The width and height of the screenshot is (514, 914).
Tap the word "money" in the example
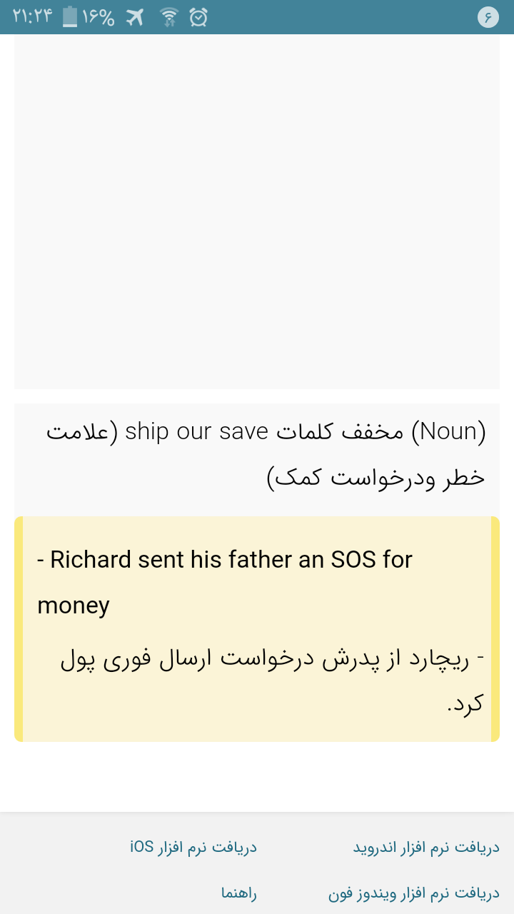(x=74, y=606)
